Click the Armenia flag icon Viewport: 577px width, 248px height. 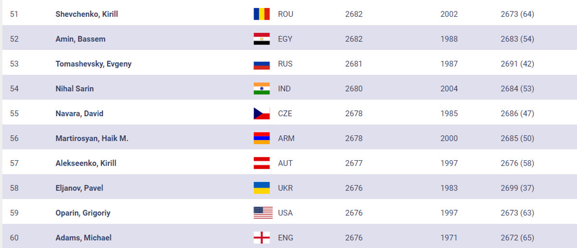[x=262, y=139]
